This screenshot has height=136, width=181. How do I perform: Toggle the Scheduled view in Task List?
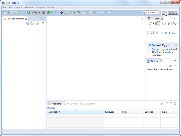click(x=163, y=23)
